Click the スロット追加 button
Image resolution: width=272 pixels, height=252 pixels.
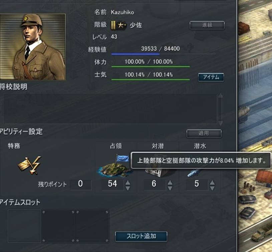point(141,236)
